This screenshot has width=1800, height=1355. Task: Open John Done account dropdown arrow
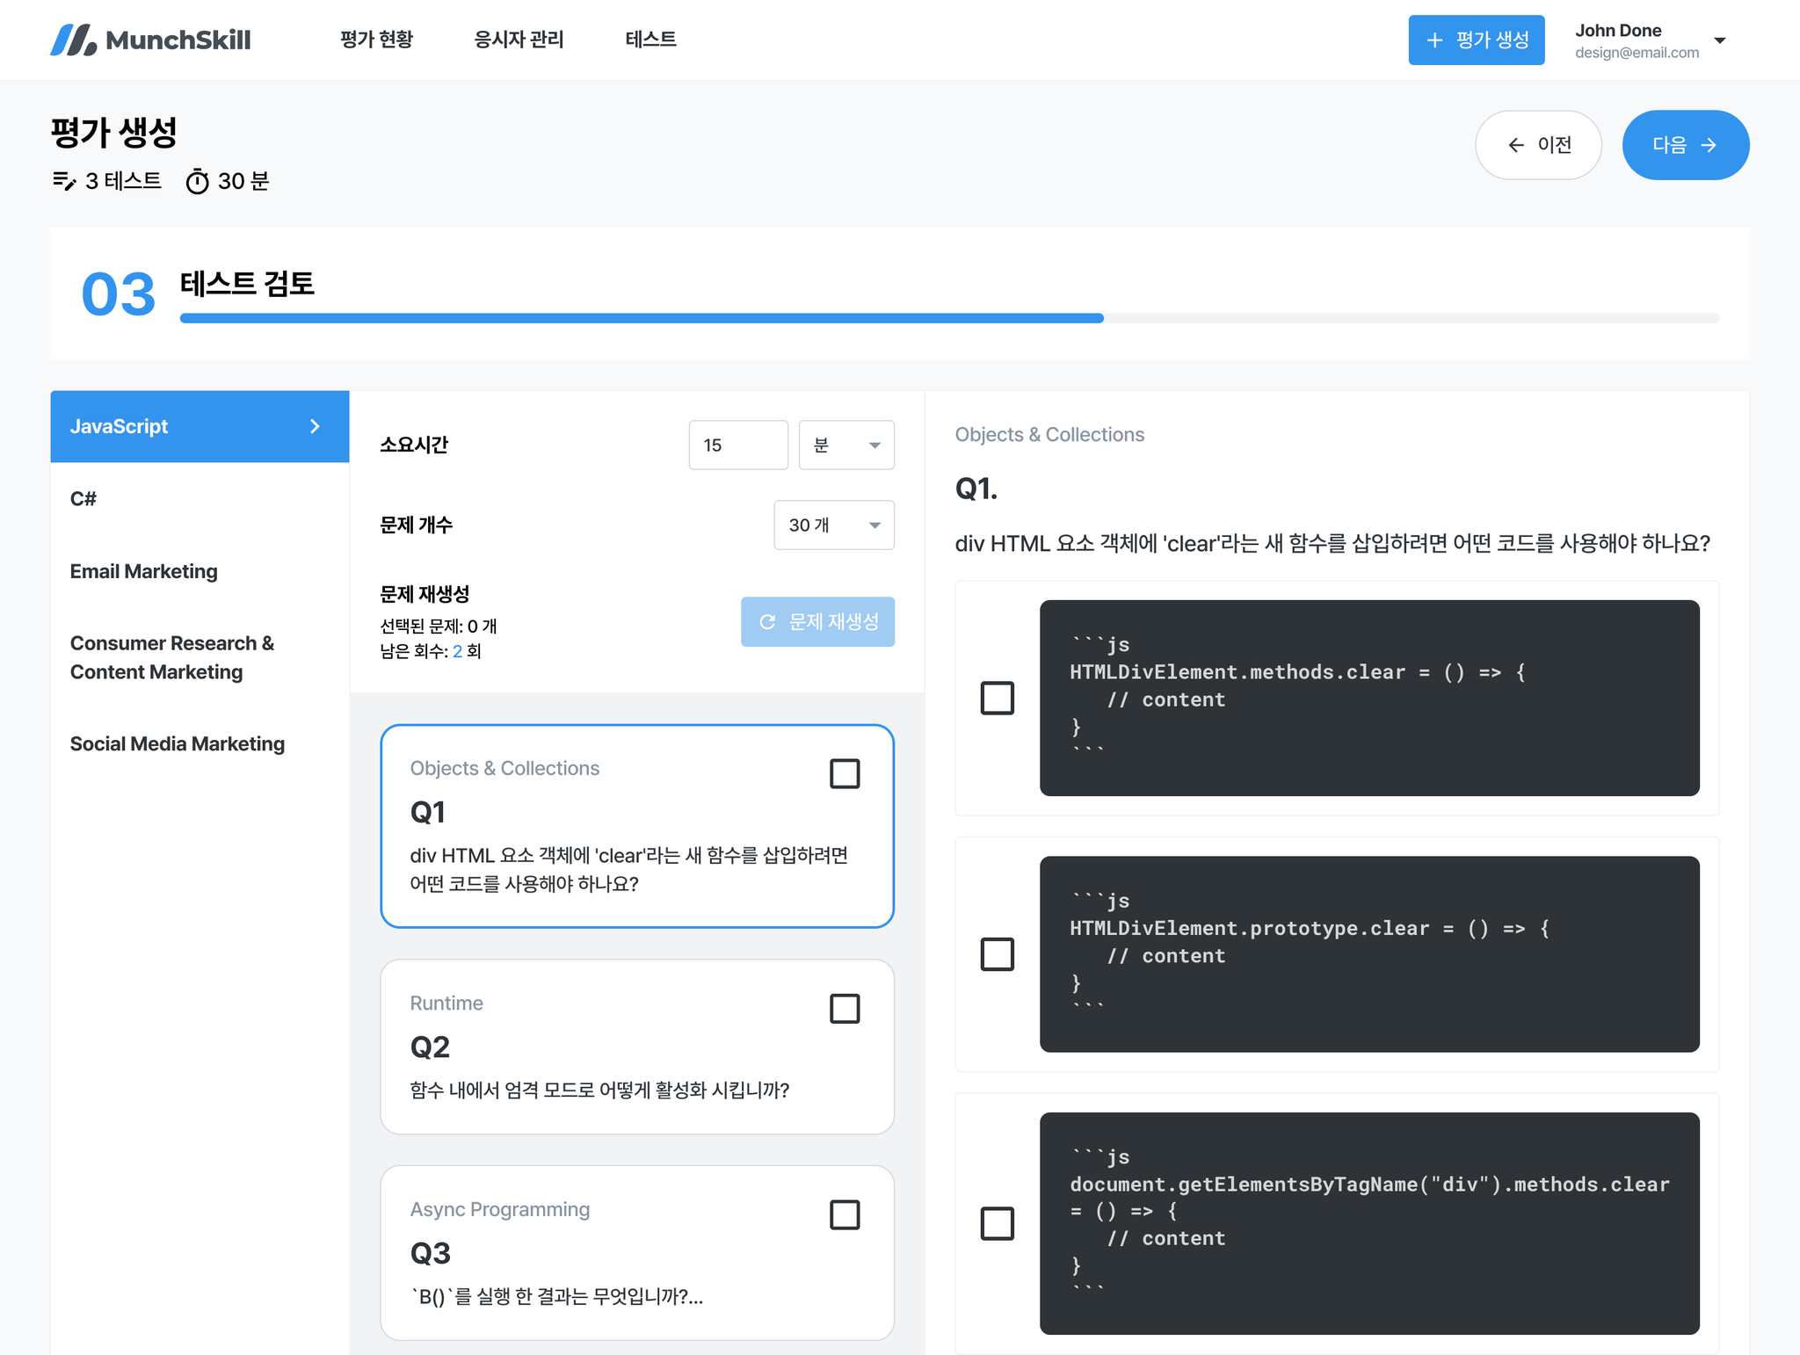(1720, 40)
